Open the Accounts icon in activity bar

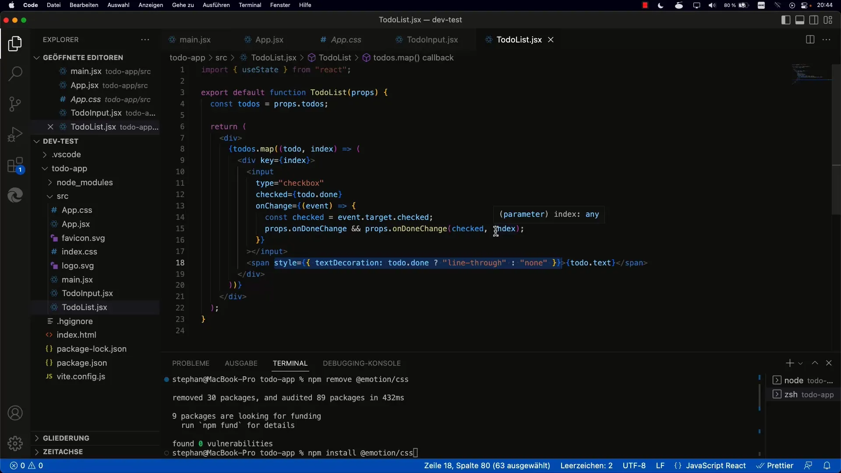click(15, 413)
